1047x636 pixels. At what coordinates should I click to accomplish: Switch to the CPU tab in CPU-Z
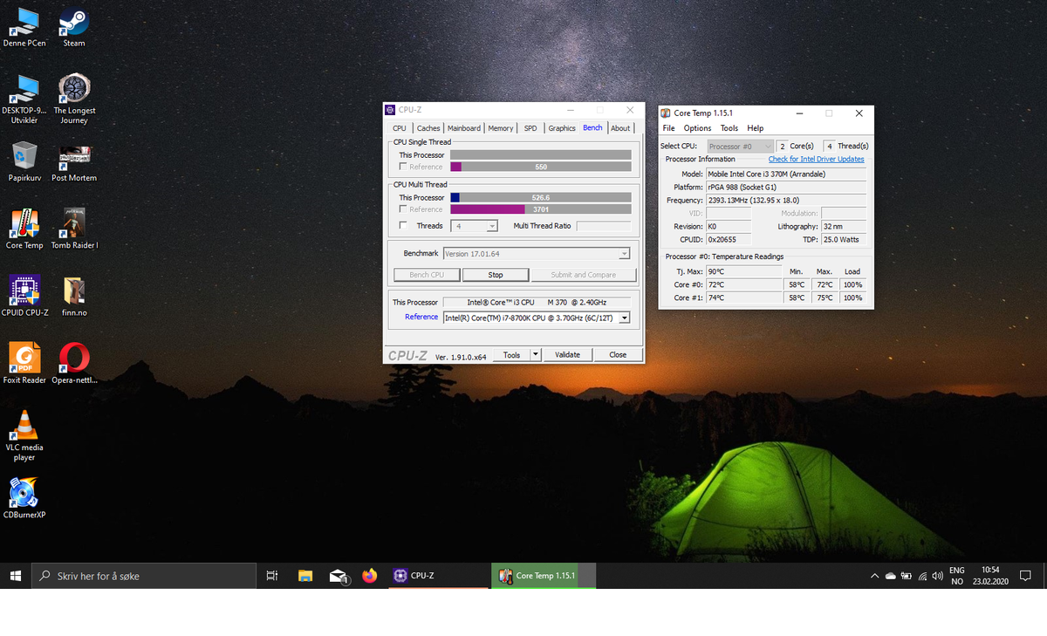(x=400, y=128)
